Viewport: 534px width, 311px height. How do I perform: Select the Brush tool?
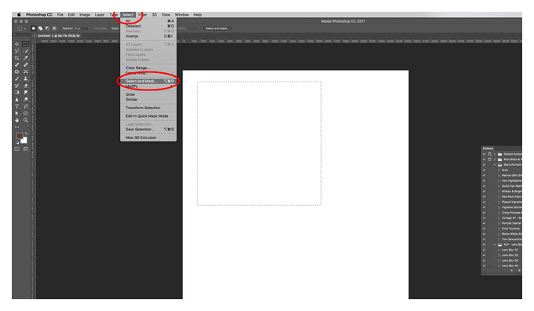(x=16, y=79)
